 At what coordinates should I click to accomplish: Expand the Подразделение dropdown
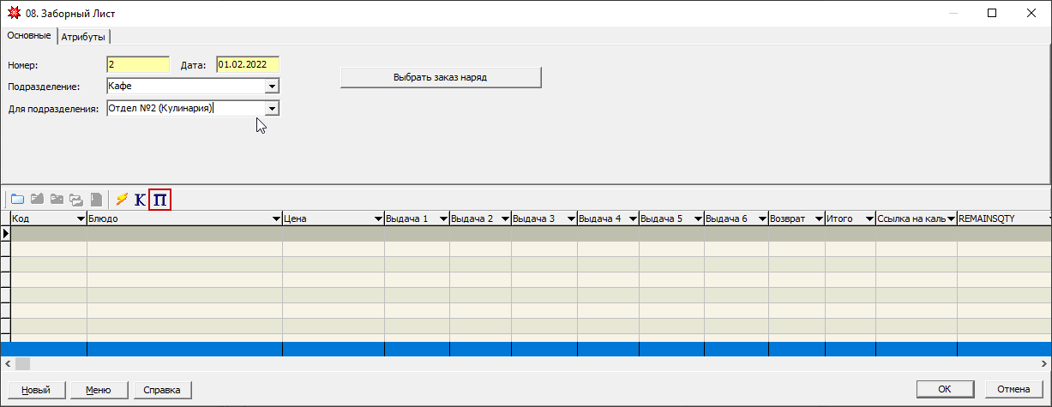(x=272, y=87)
